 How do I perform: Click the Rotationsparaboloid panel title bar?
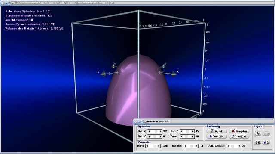[x=204, y=121]
